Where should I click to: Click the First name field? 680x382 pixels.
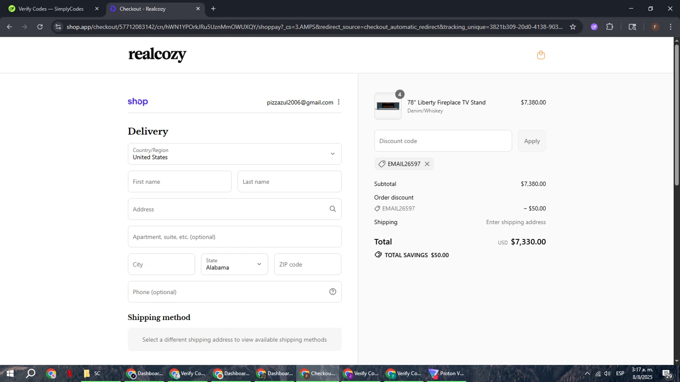180,181
